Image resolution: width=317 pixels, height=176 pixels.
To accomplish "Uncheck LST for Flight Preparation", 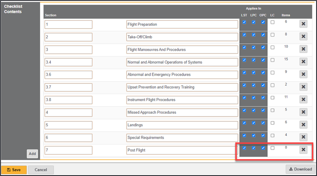I will click(x=244, y=22).
